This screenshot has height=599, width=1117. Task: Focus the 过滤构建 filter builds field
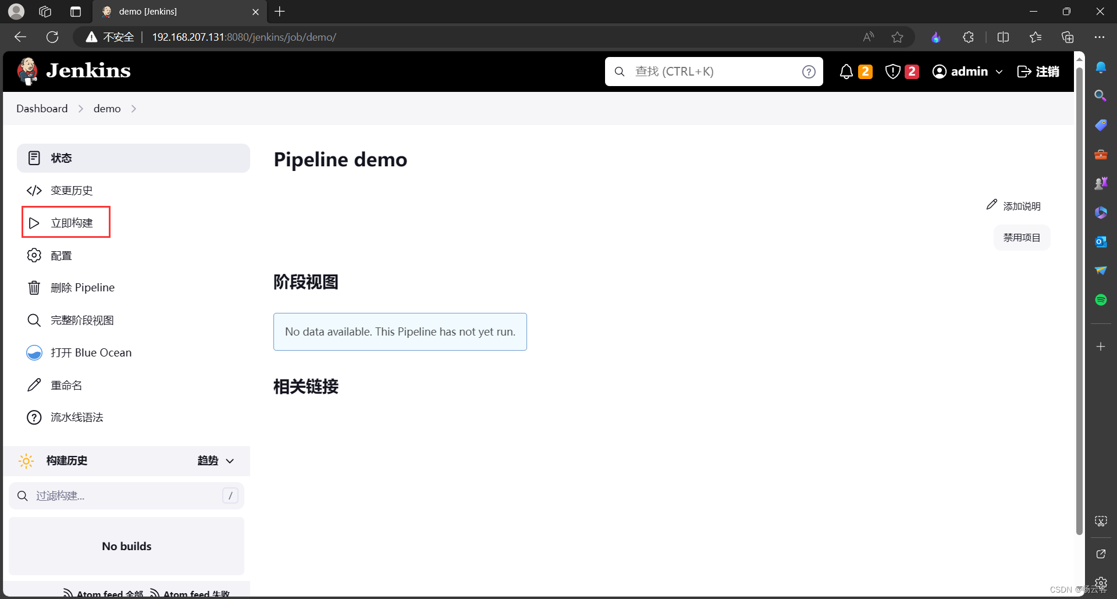click(126, 495)
